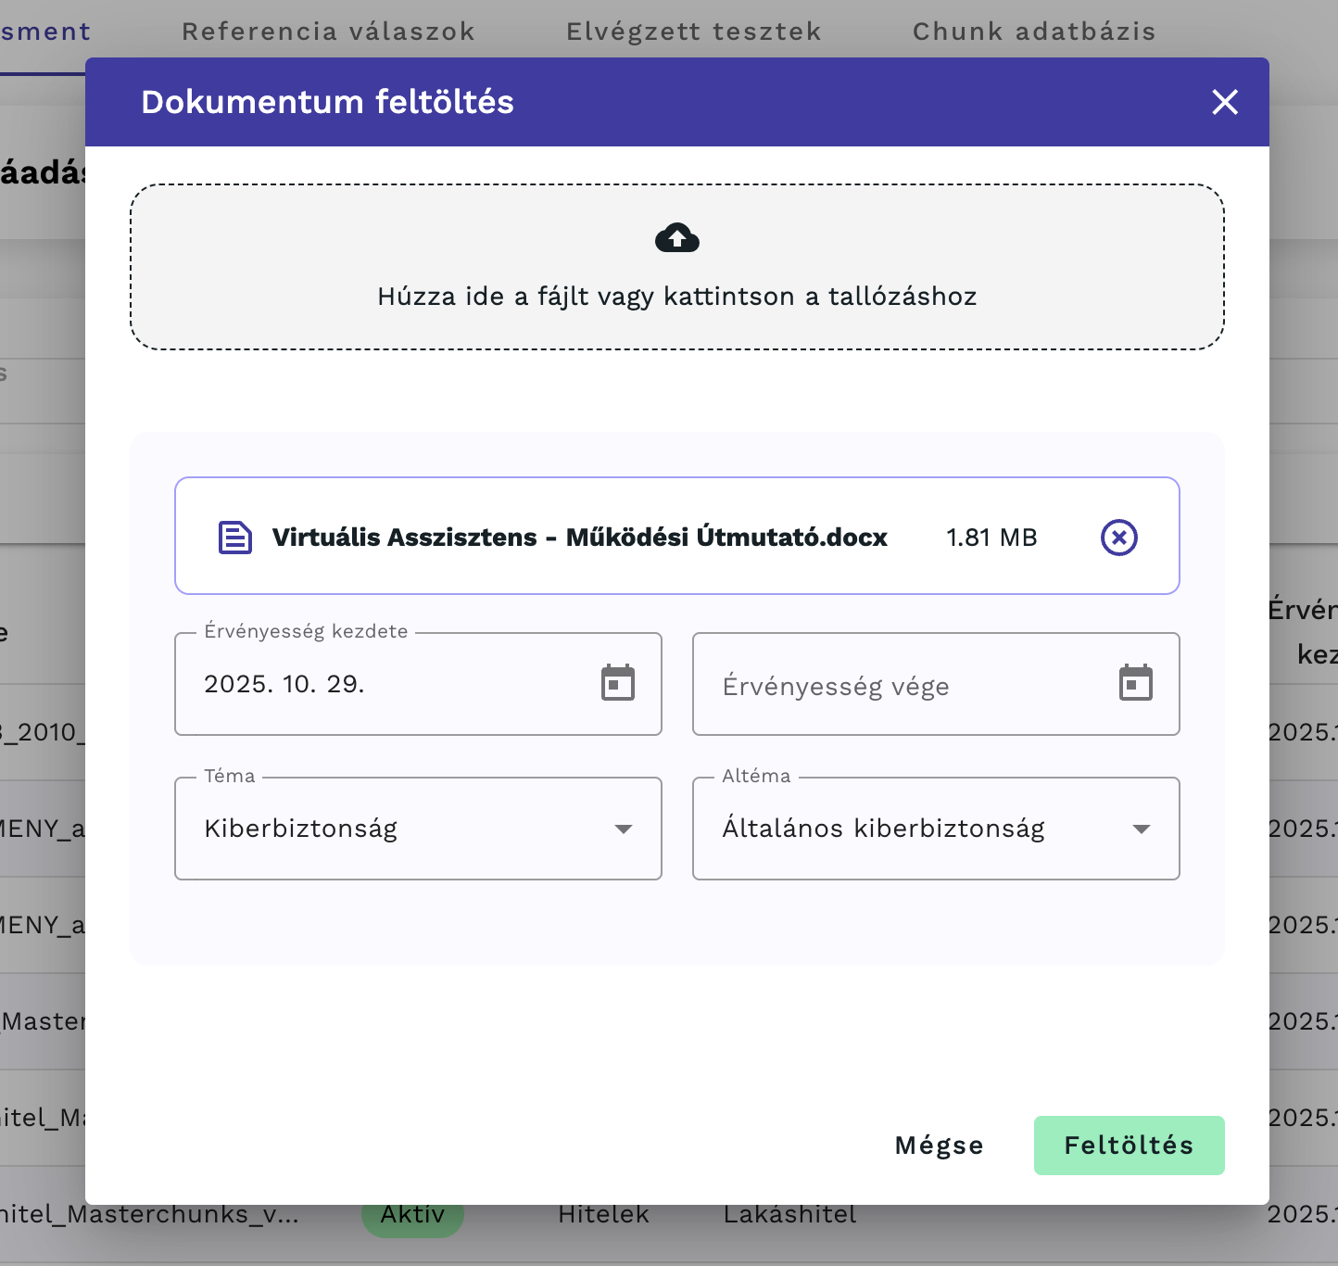Image resolution: width=1338 pixels, height=1266 pixels.
Task: Click the Mégse button
Action: (939, 1146)
